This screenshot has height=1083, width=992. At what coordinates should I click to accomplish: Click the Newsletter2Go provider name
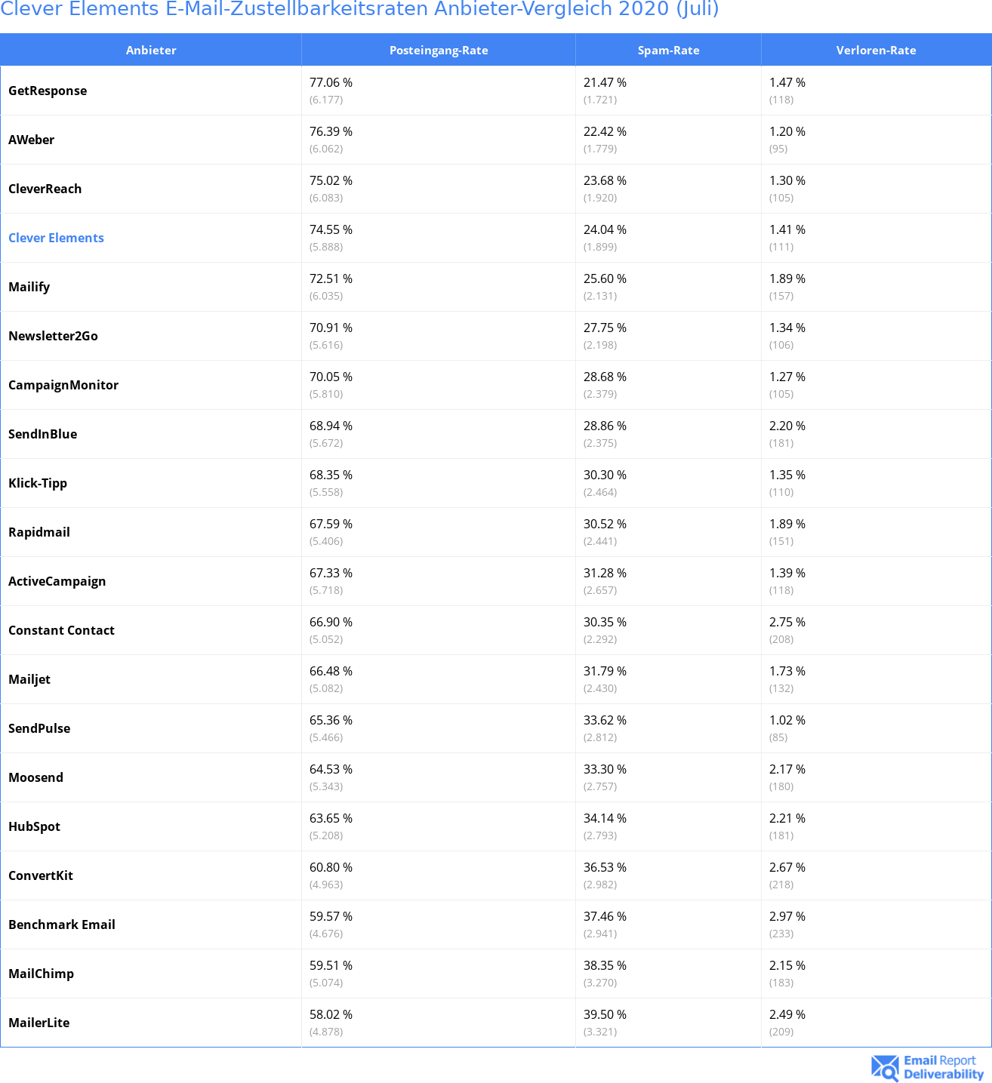(x=53, y=336)
